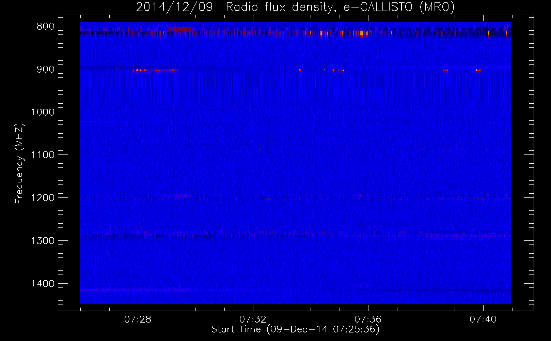This screenshot has width=551, height=341.
Task: Click the 07:40 time tick label
Action: (x=483, y=320)
